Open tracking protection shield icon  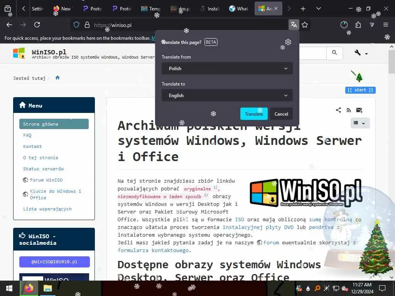[x=76, y=25]
